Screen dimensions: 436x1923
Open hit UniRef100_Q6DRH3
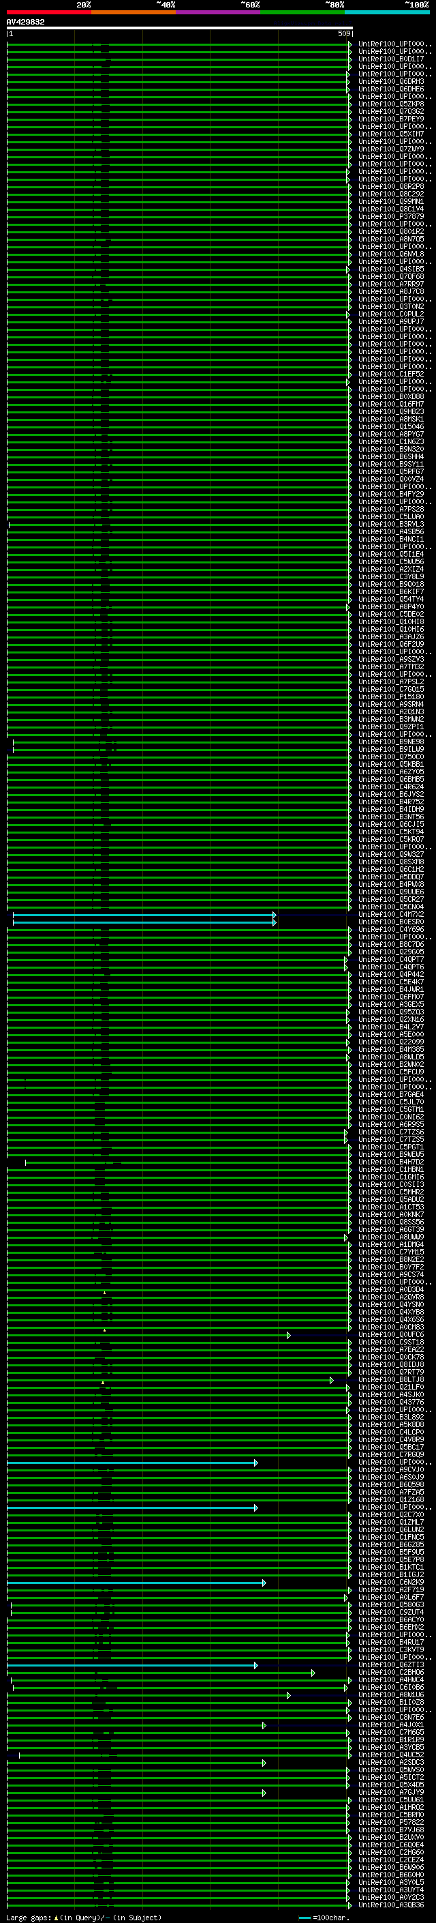(x=391, y=81)
